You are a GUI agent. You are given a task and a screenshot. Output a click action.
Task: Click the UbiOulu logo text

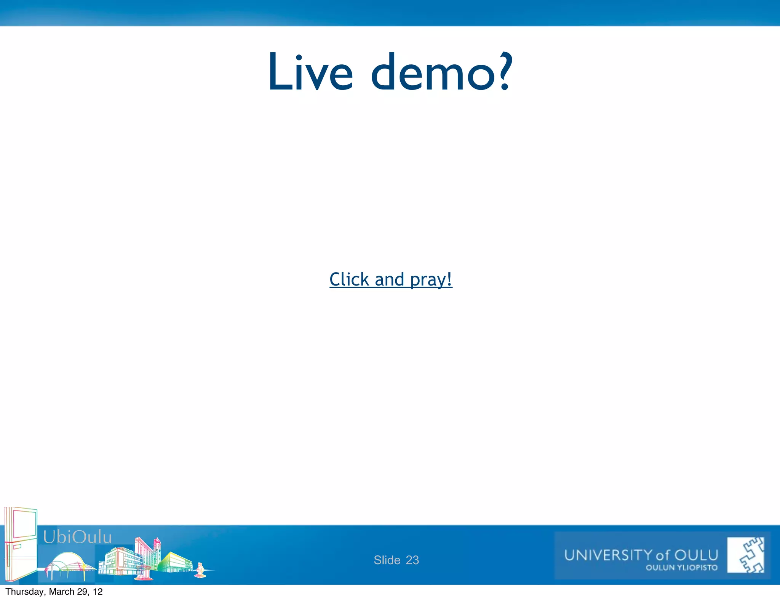click(x=77, y=537)
